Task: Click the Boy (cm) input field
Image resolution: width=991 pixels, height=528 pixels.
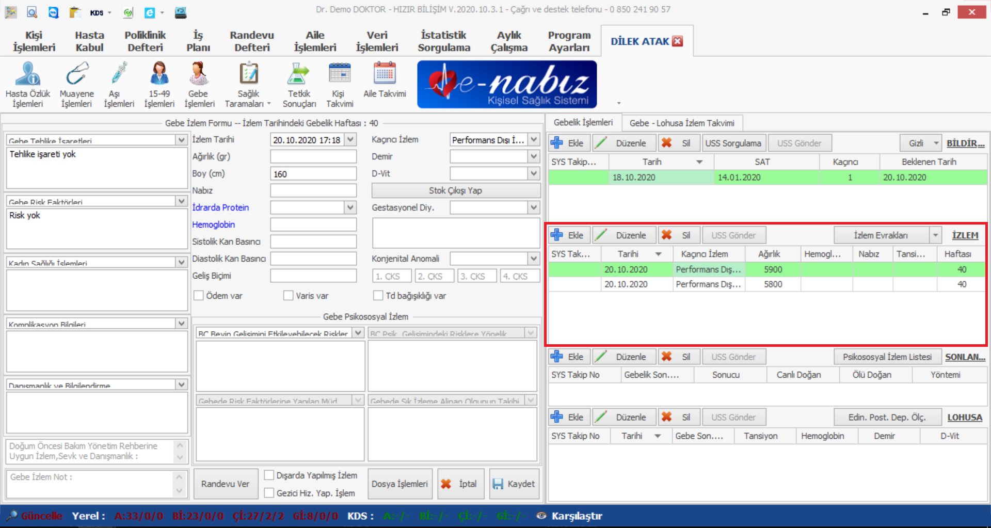Action: click(x=313, y=174)
